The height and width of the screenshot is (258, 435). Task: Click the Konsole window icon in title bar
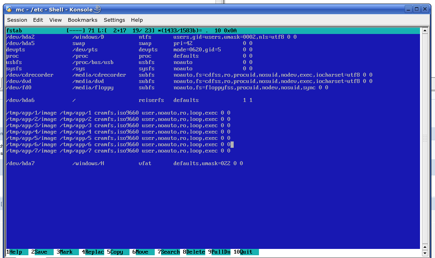[x=9, y=9]
